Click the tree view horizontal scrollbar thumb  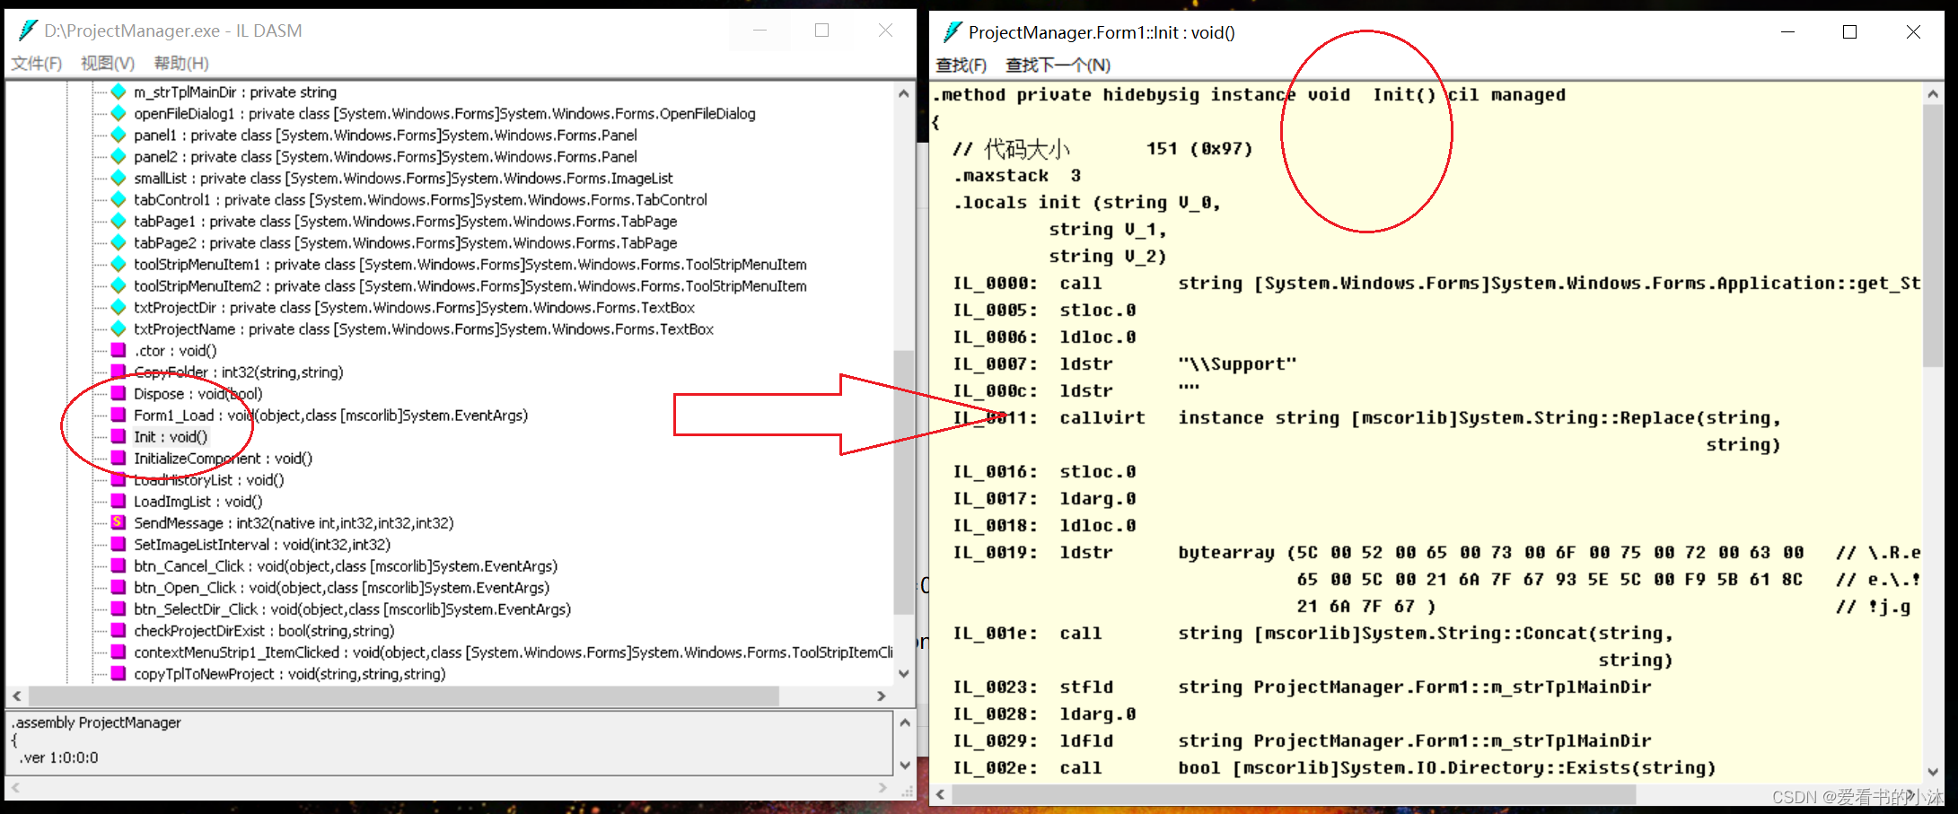[404, 696]
